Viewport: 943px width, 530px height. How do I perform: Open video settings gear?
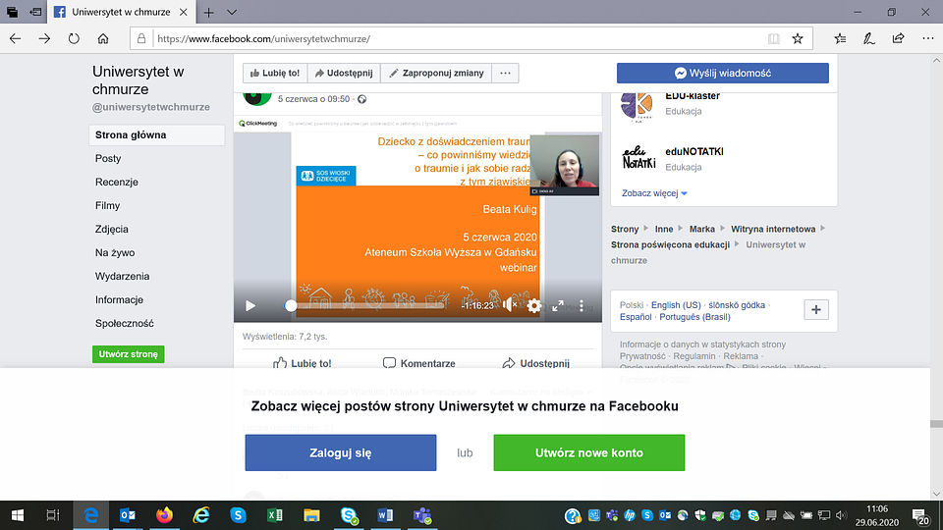pyautogui.click(x=534, y=306)
